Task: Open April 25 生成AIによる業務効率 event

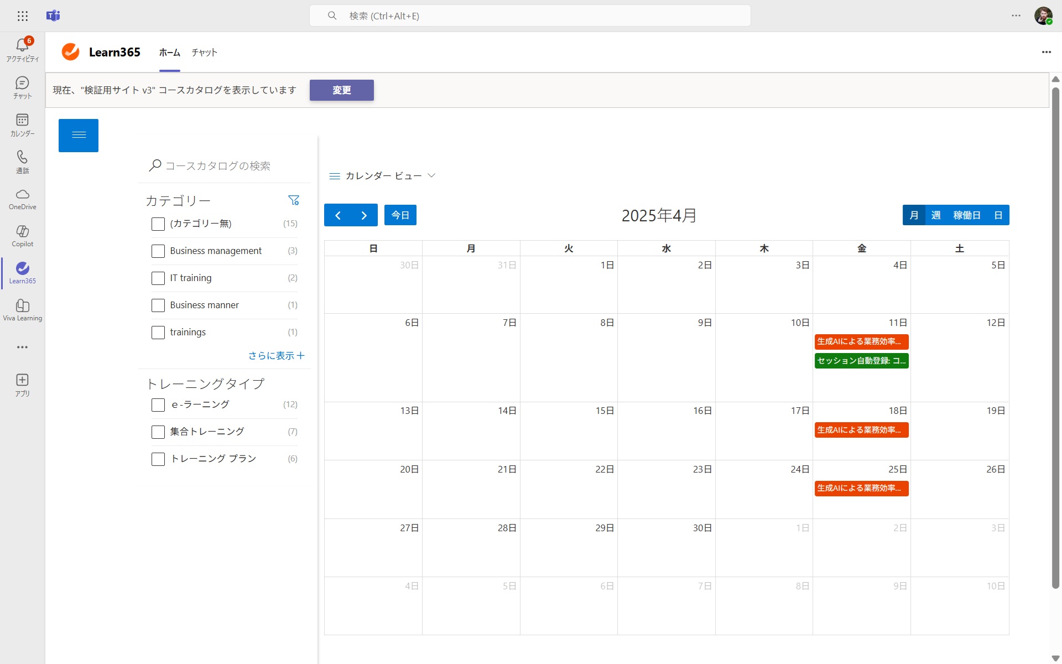Action: 861,488
